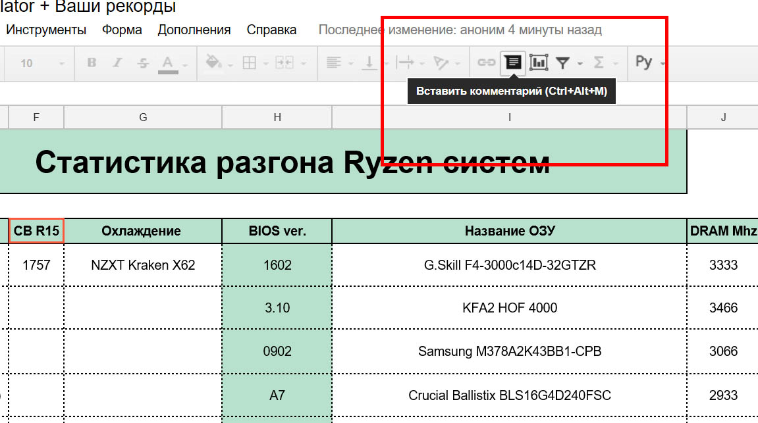Image resolution: width=758 pixels, height=423 pixels.
Task: Select the G.Skill F4-3000c14D-32GTZR cell
Action: point(510,265)
